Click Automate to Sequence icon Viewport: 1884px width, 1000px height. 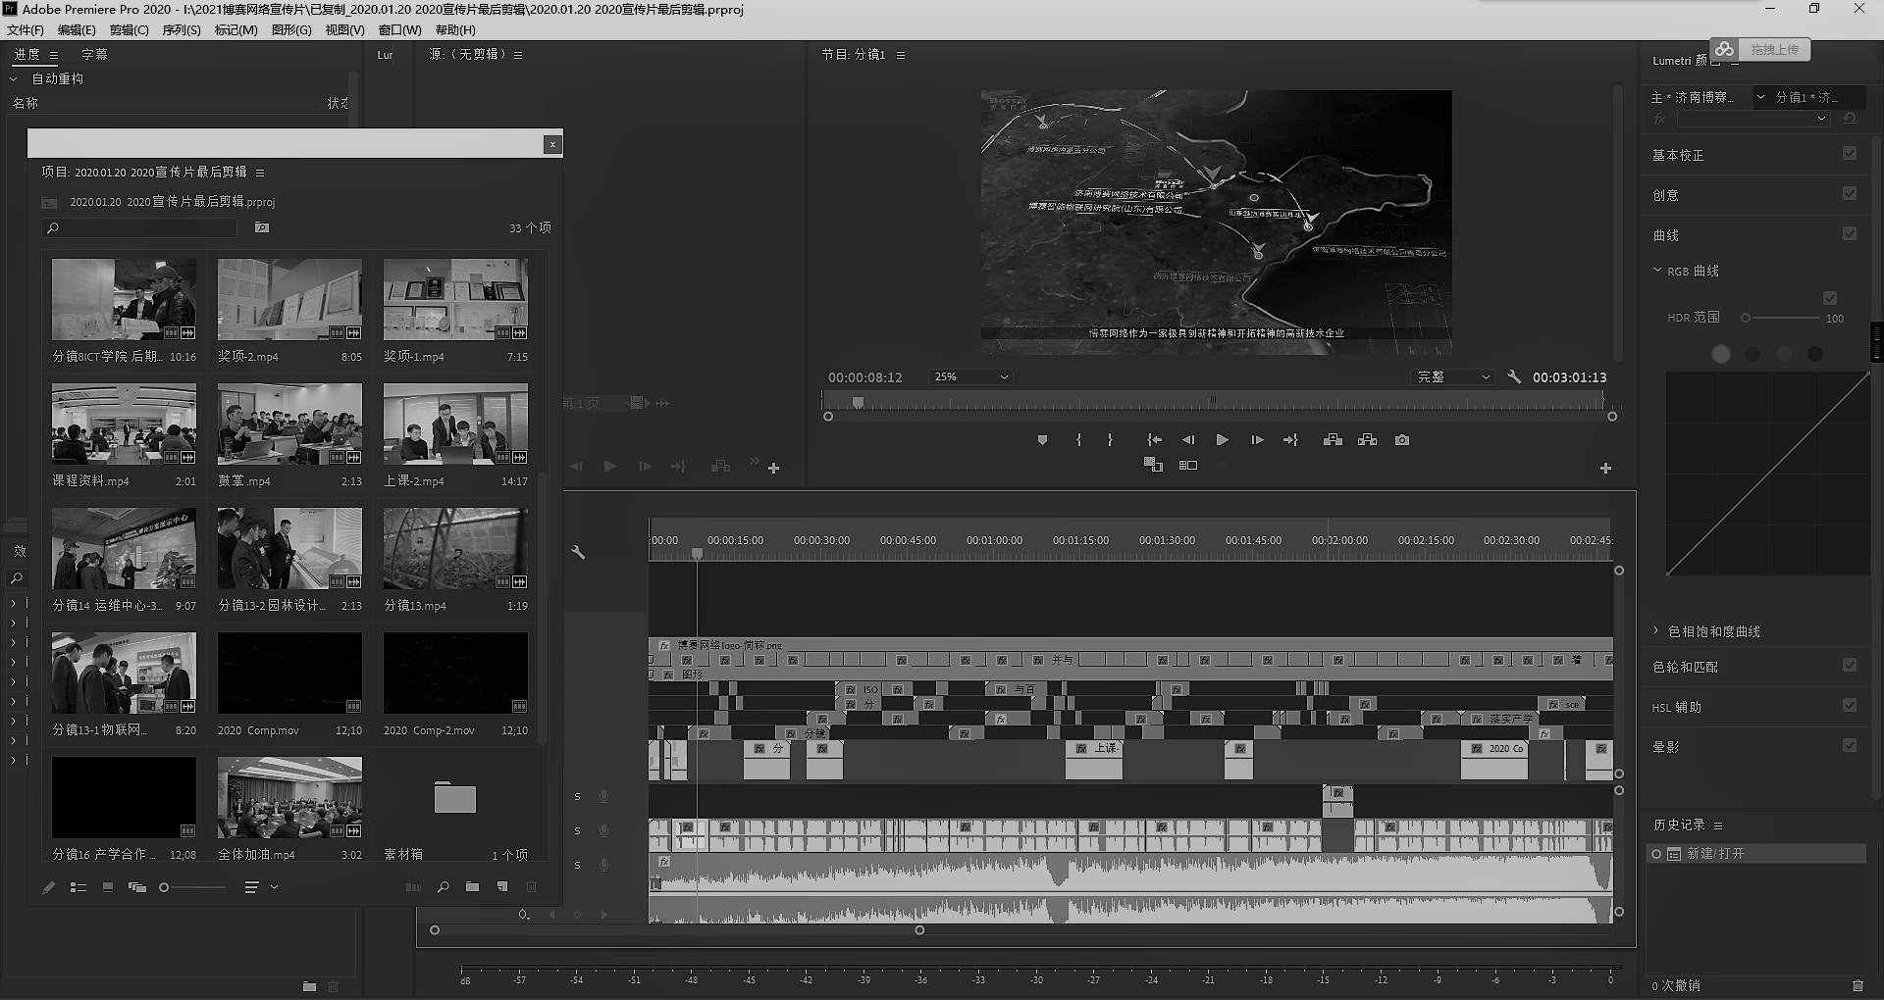413,887
